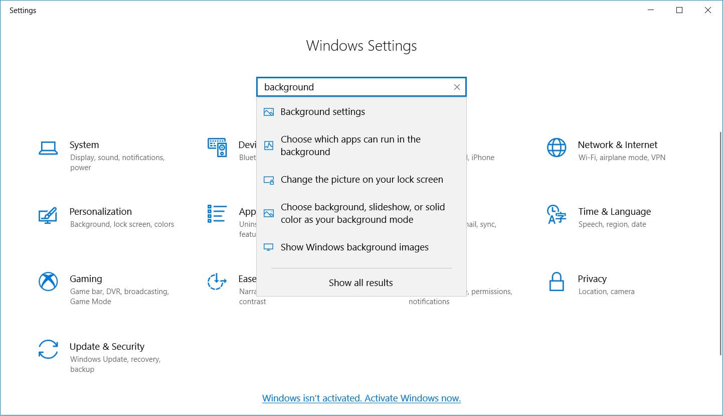Open the Gaming Xbox icon

48,282
